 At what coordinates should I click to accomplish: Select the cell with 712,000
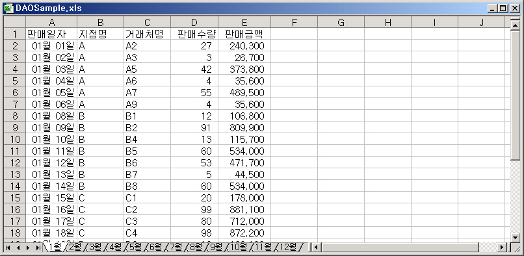click(x=244, y=221)
